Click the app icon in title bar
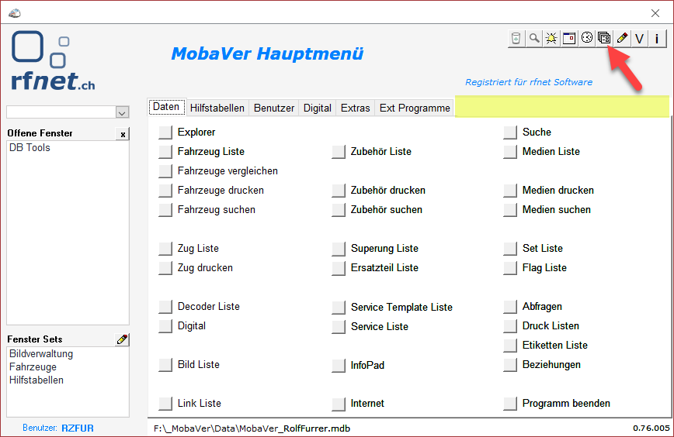This screenshot has width=674, height=437. pyautogui.click(x=14, y=13)
